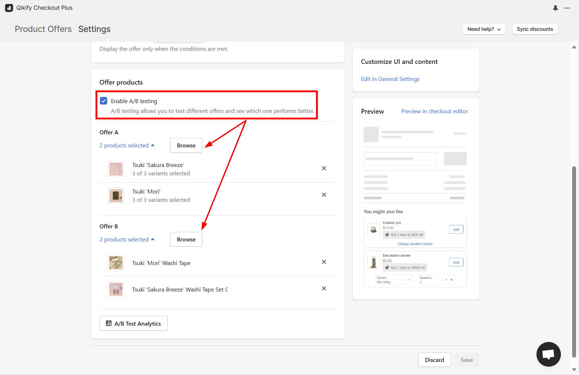Collapse Offer A's 2 products selected list
This screenshot has height=375, width=579.
pos(127,146)
